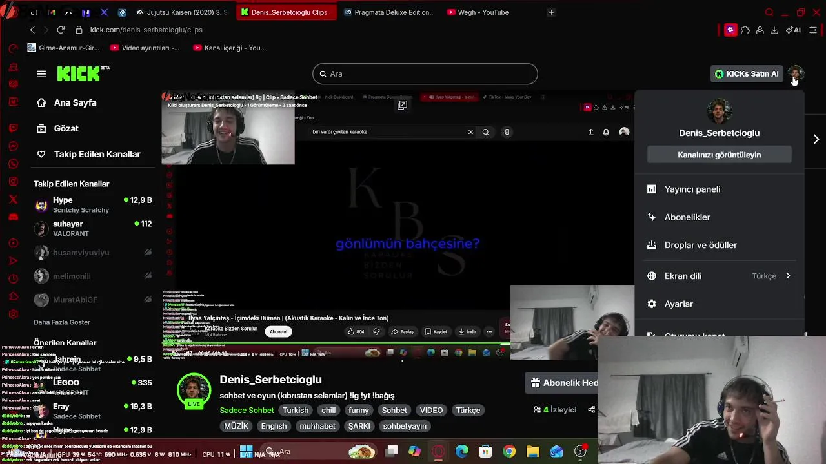Click the like thumbs-up 804 in video
The height and width of the screenshot is (464, 826).
pyautogui.click(x=356, y=332)
